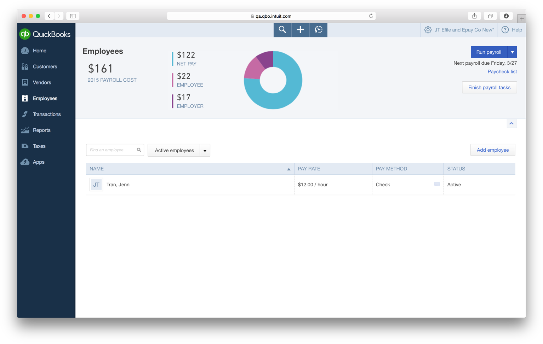Click the plus Create icon
The image size is (543, 344).
(300, 30)
